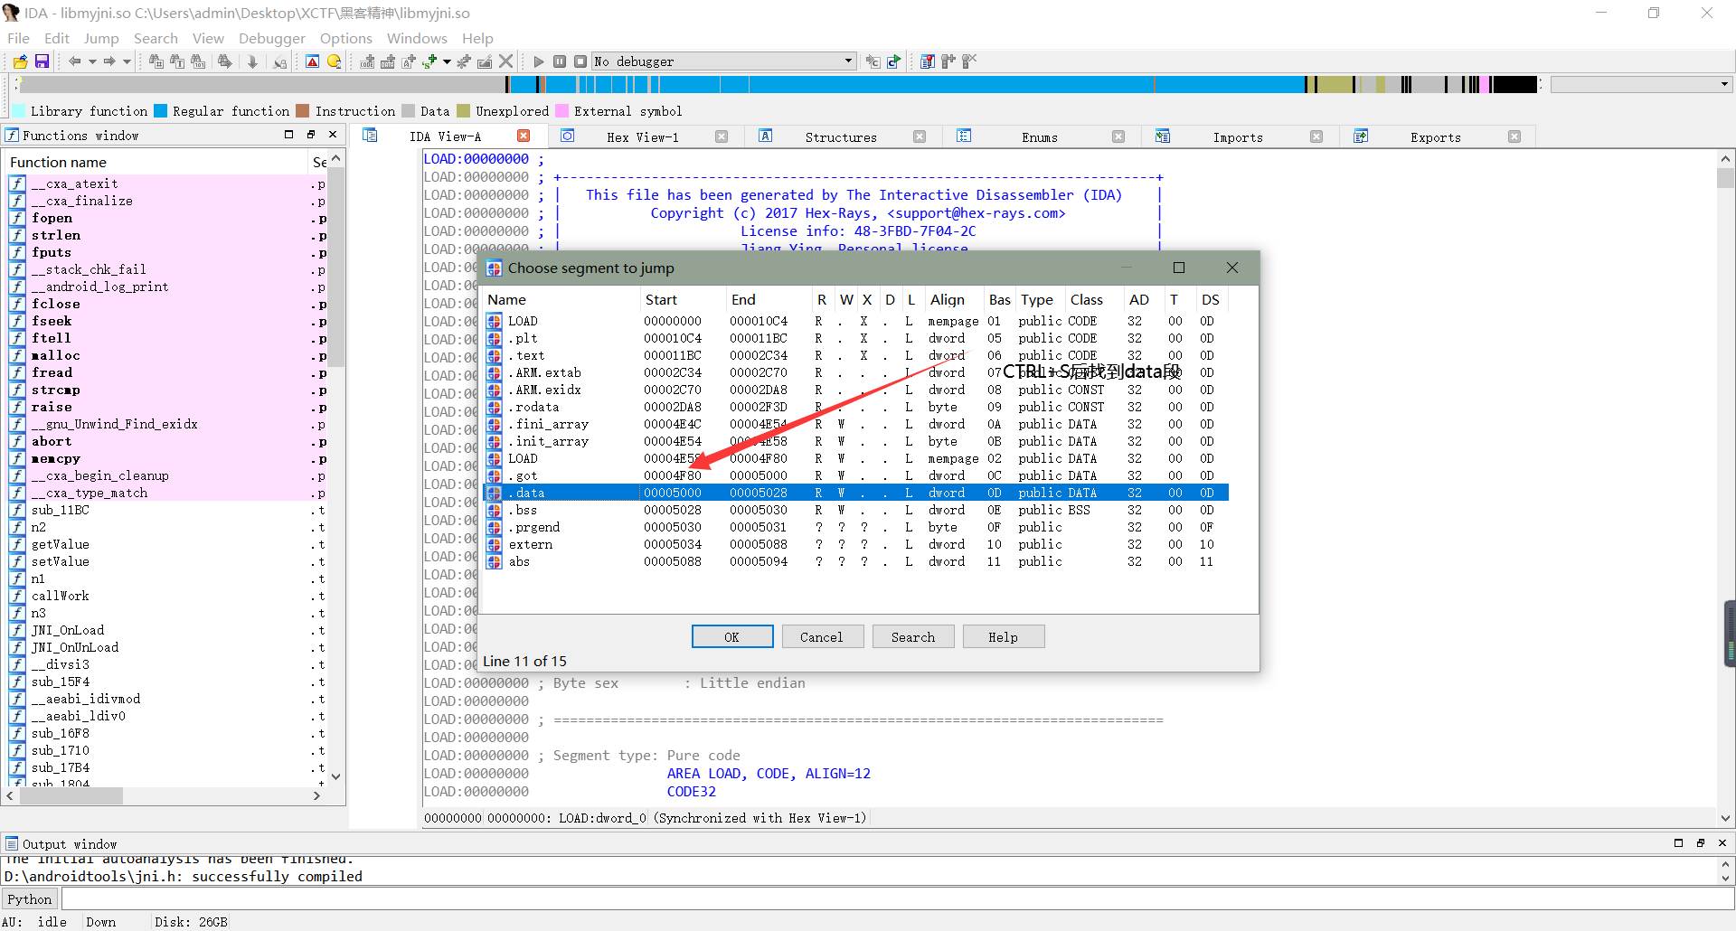Start process with the play icon
The height and width of the screenshot is (931, 1736).
pyautogui.click(x=539, y=61)
